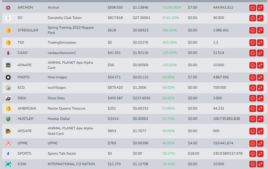Click the APAAPE ape thumbnail
268x169 pixels.
point(8,65)
